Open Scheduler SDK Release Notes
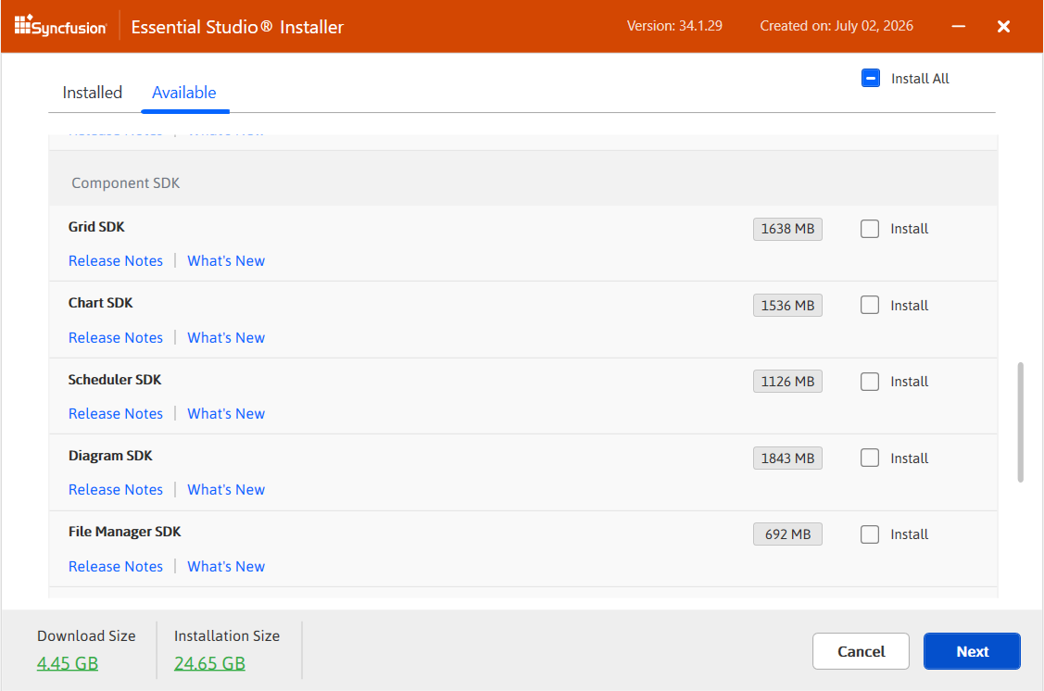This screenshot has height=691, width=1044. coord(116,413)
